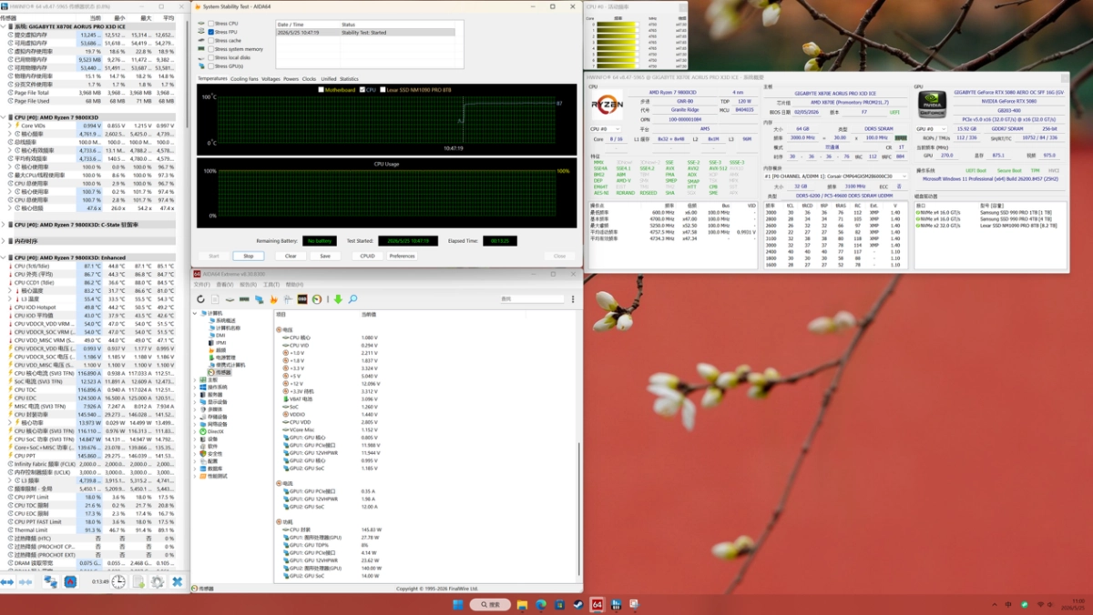Click the AMD Ryzen logo in HWiNFO summary

click(608, 105)
